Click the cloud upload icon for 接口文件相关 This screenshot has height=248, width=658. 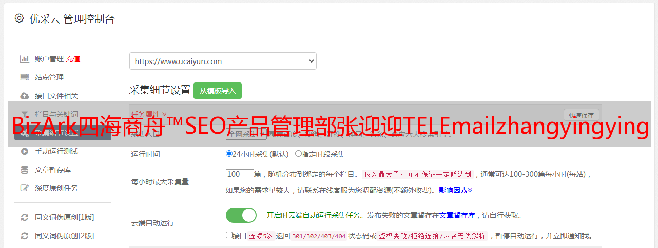(24, 96)
